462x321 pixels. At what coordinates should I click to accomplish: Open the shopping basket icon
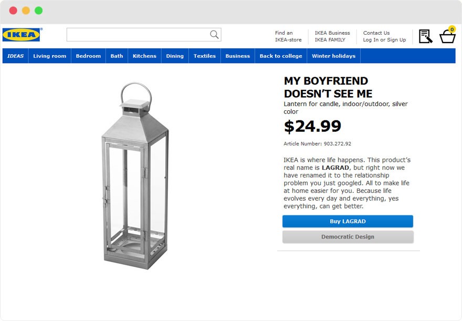pos(447,36)
